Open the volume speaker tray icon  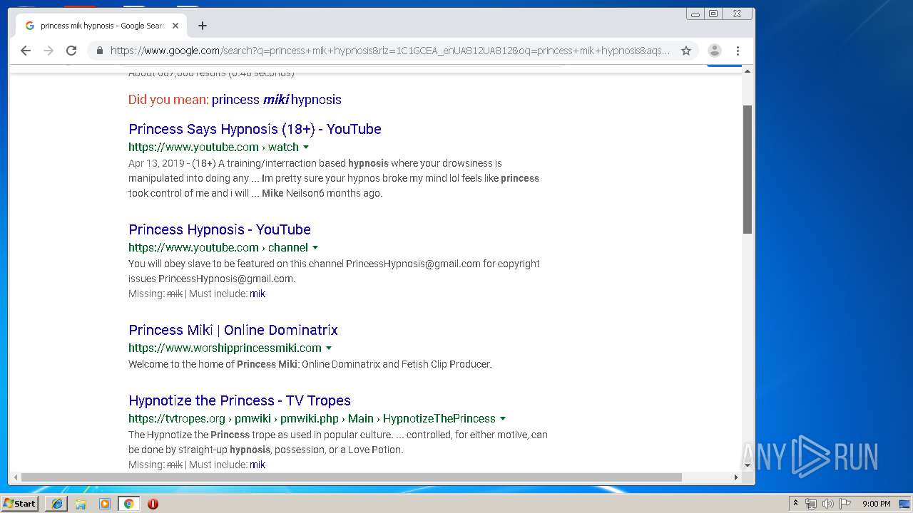[x=828, y=504]
